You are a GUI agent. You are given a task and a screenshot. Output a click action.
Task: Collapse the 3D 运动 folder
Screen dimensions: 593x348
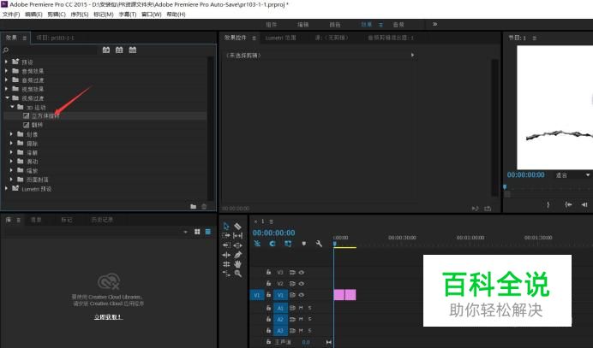pyautogui.click(x=12, y=107)
